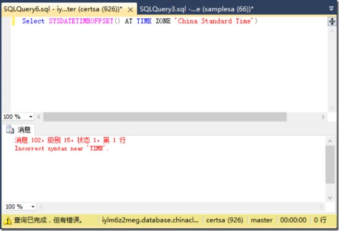Click the certsa (926) login in status bar
Viewport: 339px width, 231px height.
[x=225, y=220]
